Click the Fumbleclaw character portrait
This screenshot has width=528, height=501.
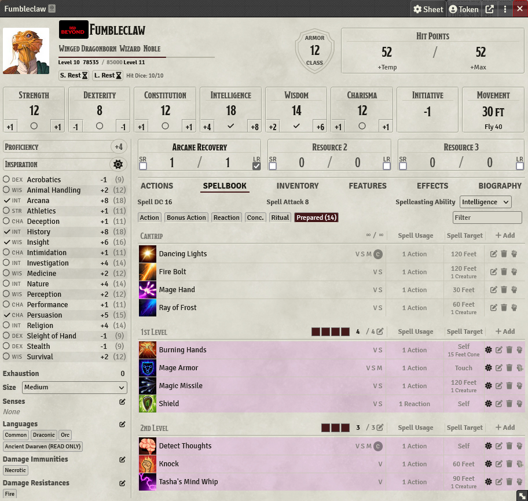(26, 51)
